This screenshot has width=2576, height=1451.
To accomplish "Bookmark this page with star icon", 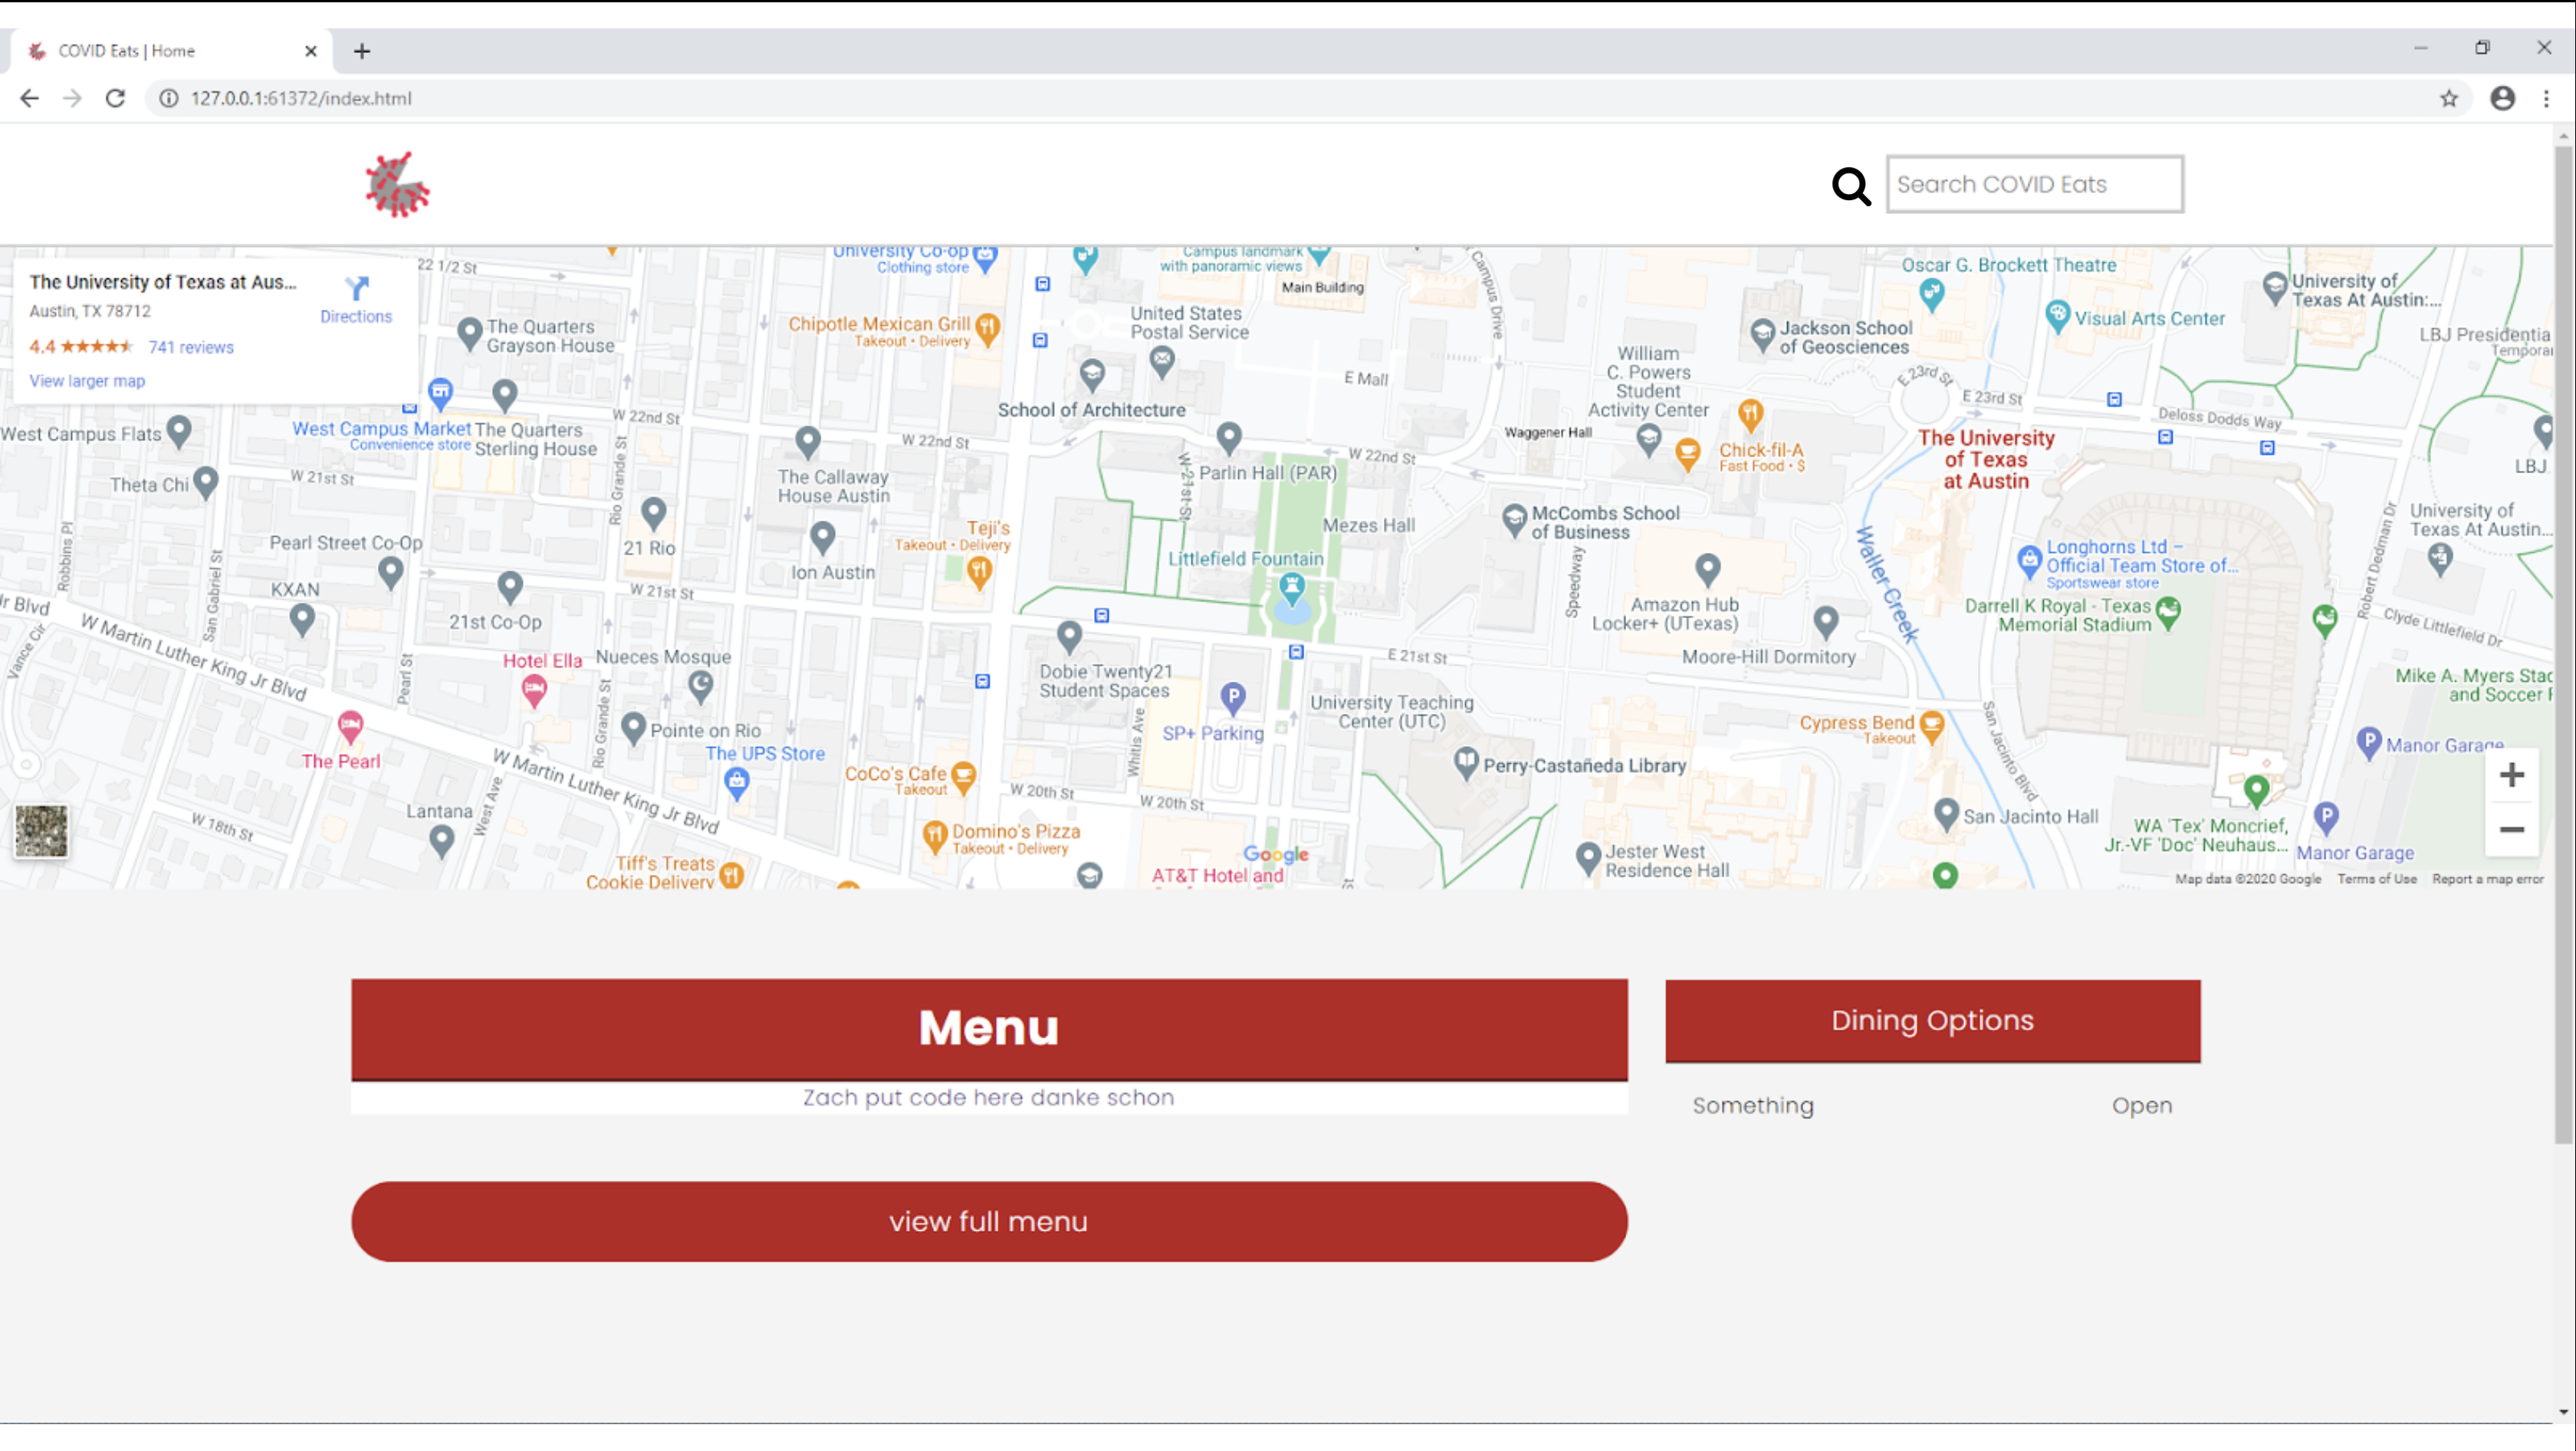I will tap(2448, 98).
